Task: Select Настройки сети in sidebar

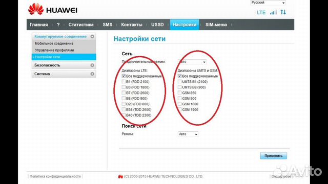Action: click(64, 57)
